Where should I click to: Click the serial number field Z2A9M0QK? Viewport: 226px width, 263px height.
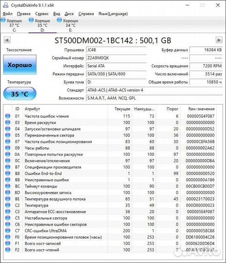116,58
